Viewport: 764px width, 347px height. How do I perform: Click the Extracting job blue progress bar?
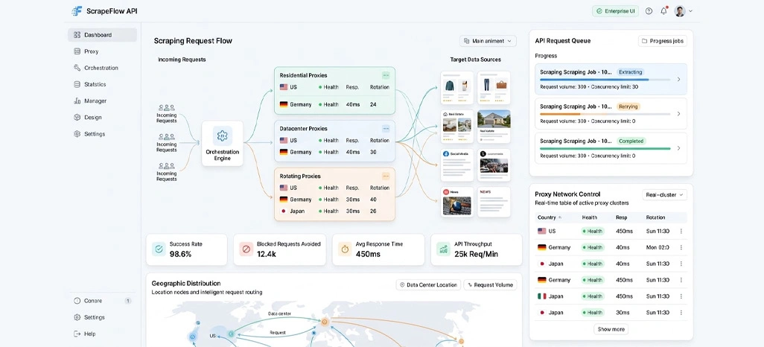605,80
